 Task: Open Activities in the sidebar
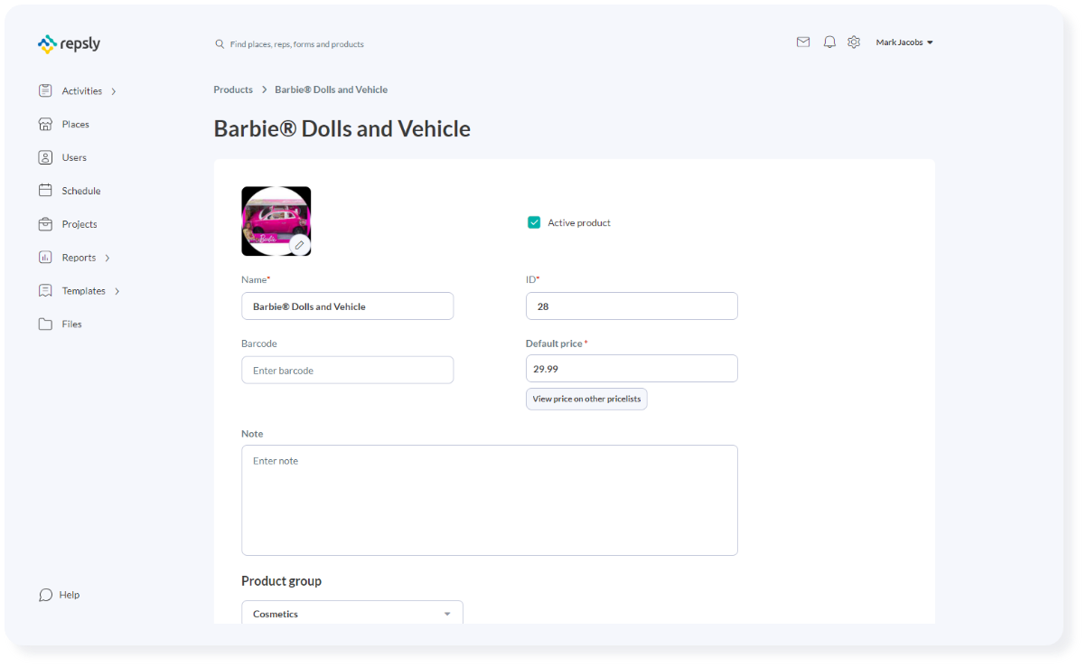tap(82, 91)
